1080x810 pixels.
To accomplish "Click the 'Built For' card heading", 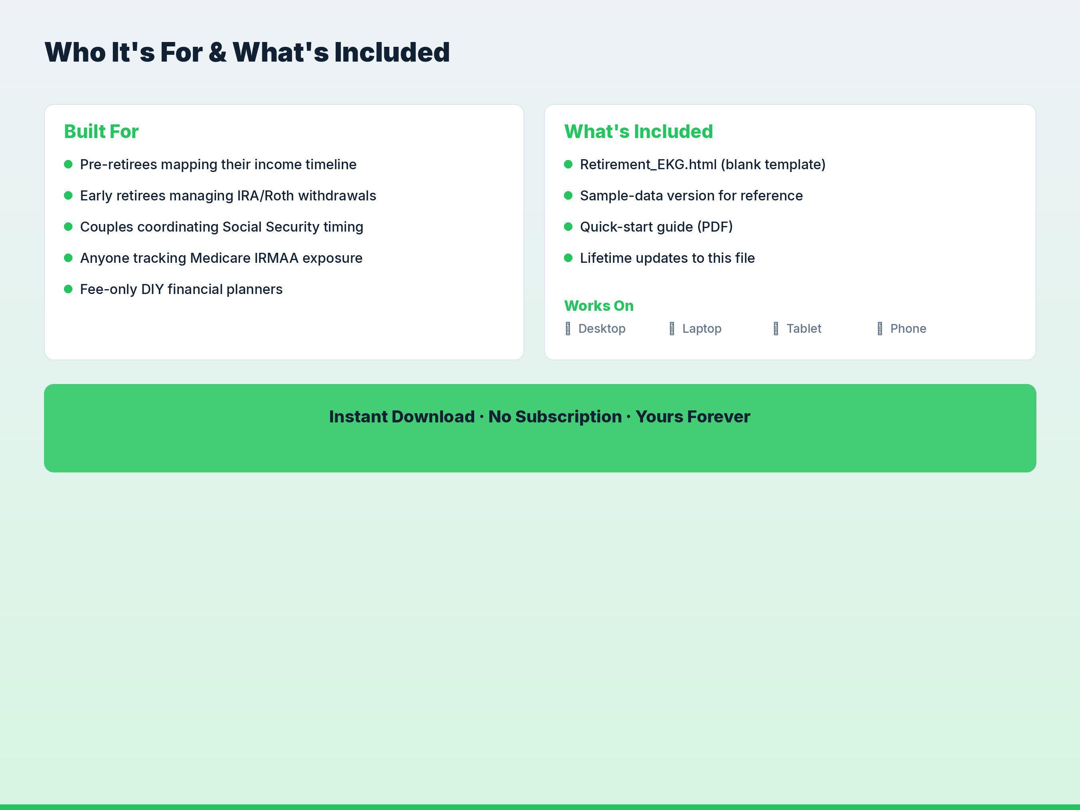I will coord(101,131).
